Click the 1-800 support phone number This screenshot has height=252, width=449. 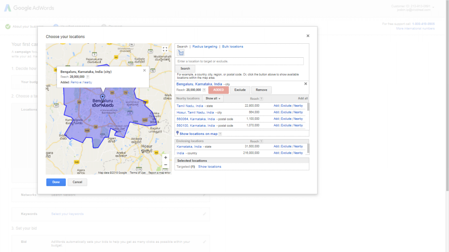(x=423, y=24)
